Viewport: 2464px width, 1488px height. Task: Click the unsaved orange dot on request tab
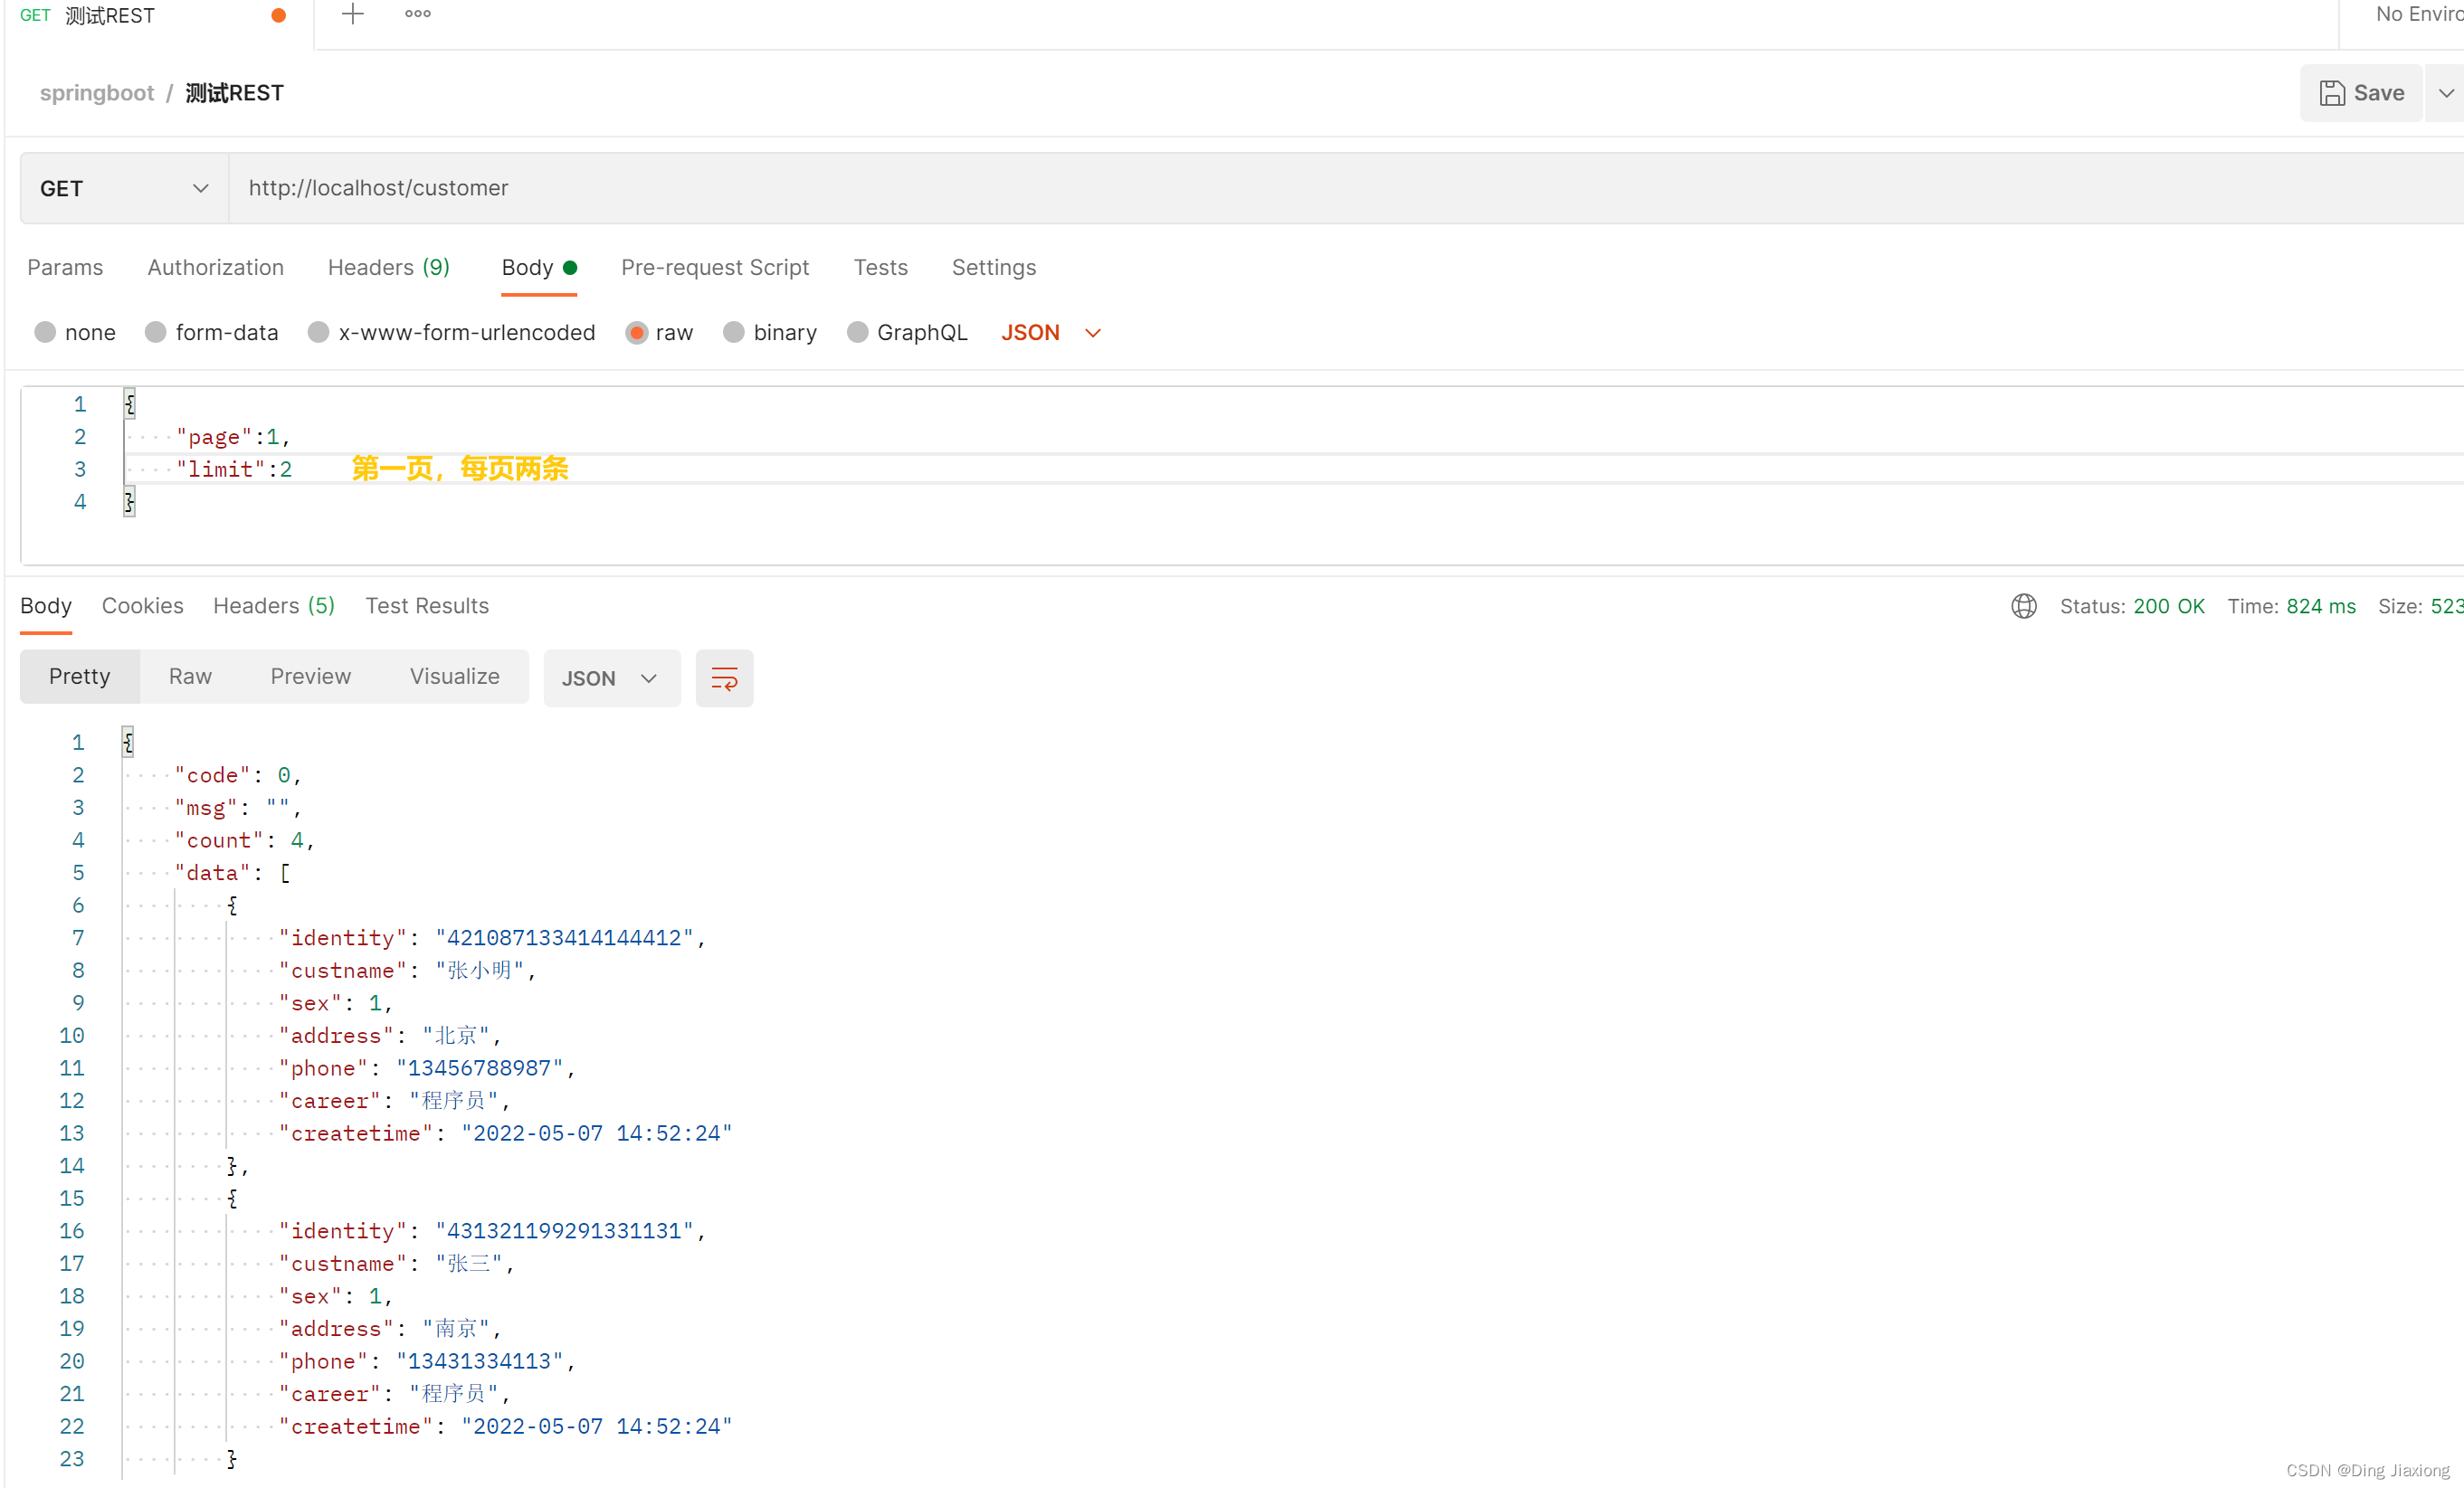[x=279, y=15]
